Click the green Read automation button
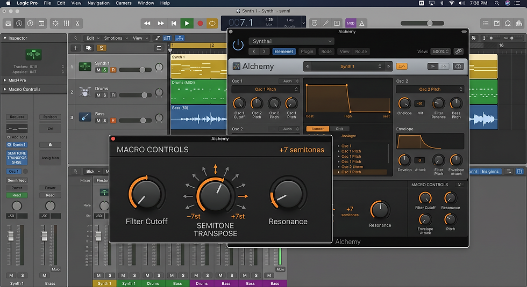Viewport: 527px width, 287px height. [x=17, y=195]
